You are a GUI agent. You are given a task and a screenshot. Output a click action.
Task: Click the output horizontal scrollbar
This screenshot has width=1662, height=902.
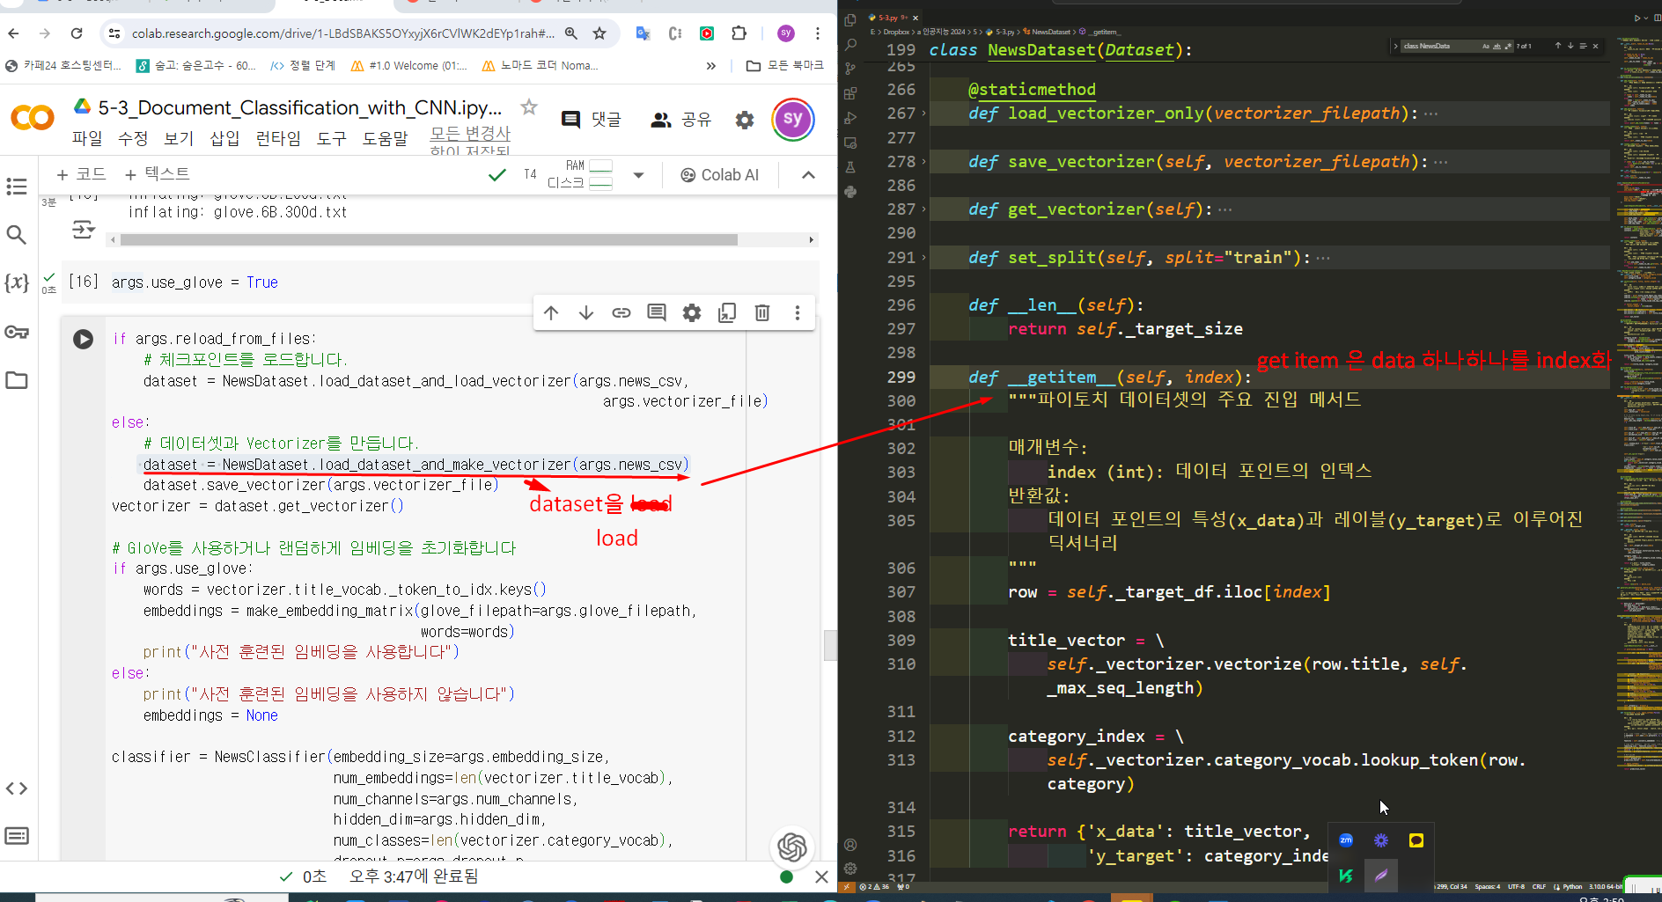coord(429,239)
